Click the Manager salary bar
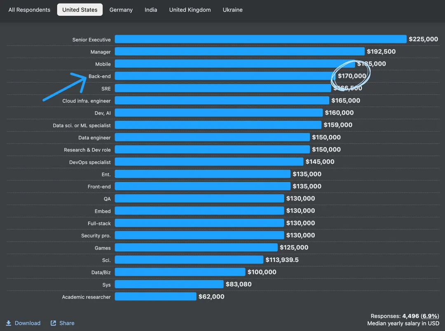This screenshot has width=445, height=331. tap(239, 51)
